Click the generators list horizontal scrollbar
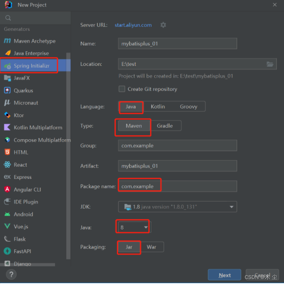This screenshot has height=284, width=284. pyautogui.click(x=28, y=265)
